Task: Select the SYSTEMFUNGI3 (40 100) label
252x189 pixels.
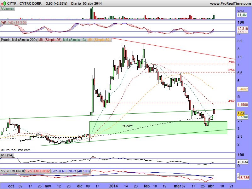Action: [71, 171]
